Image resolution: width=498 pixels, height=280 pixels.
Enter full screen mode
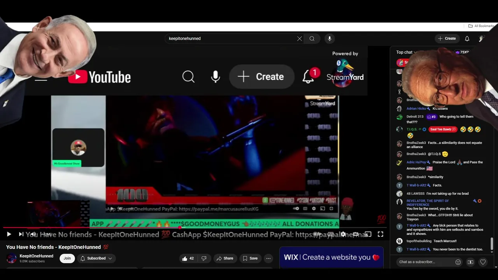coord(381,234)
